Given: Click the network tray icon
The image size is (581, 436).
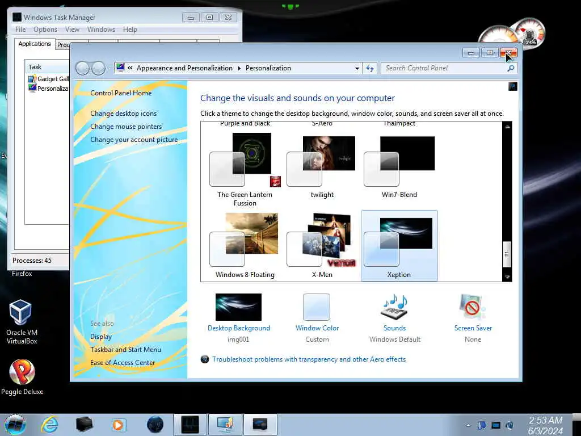Looking at the screenshot, I should 496,425.
